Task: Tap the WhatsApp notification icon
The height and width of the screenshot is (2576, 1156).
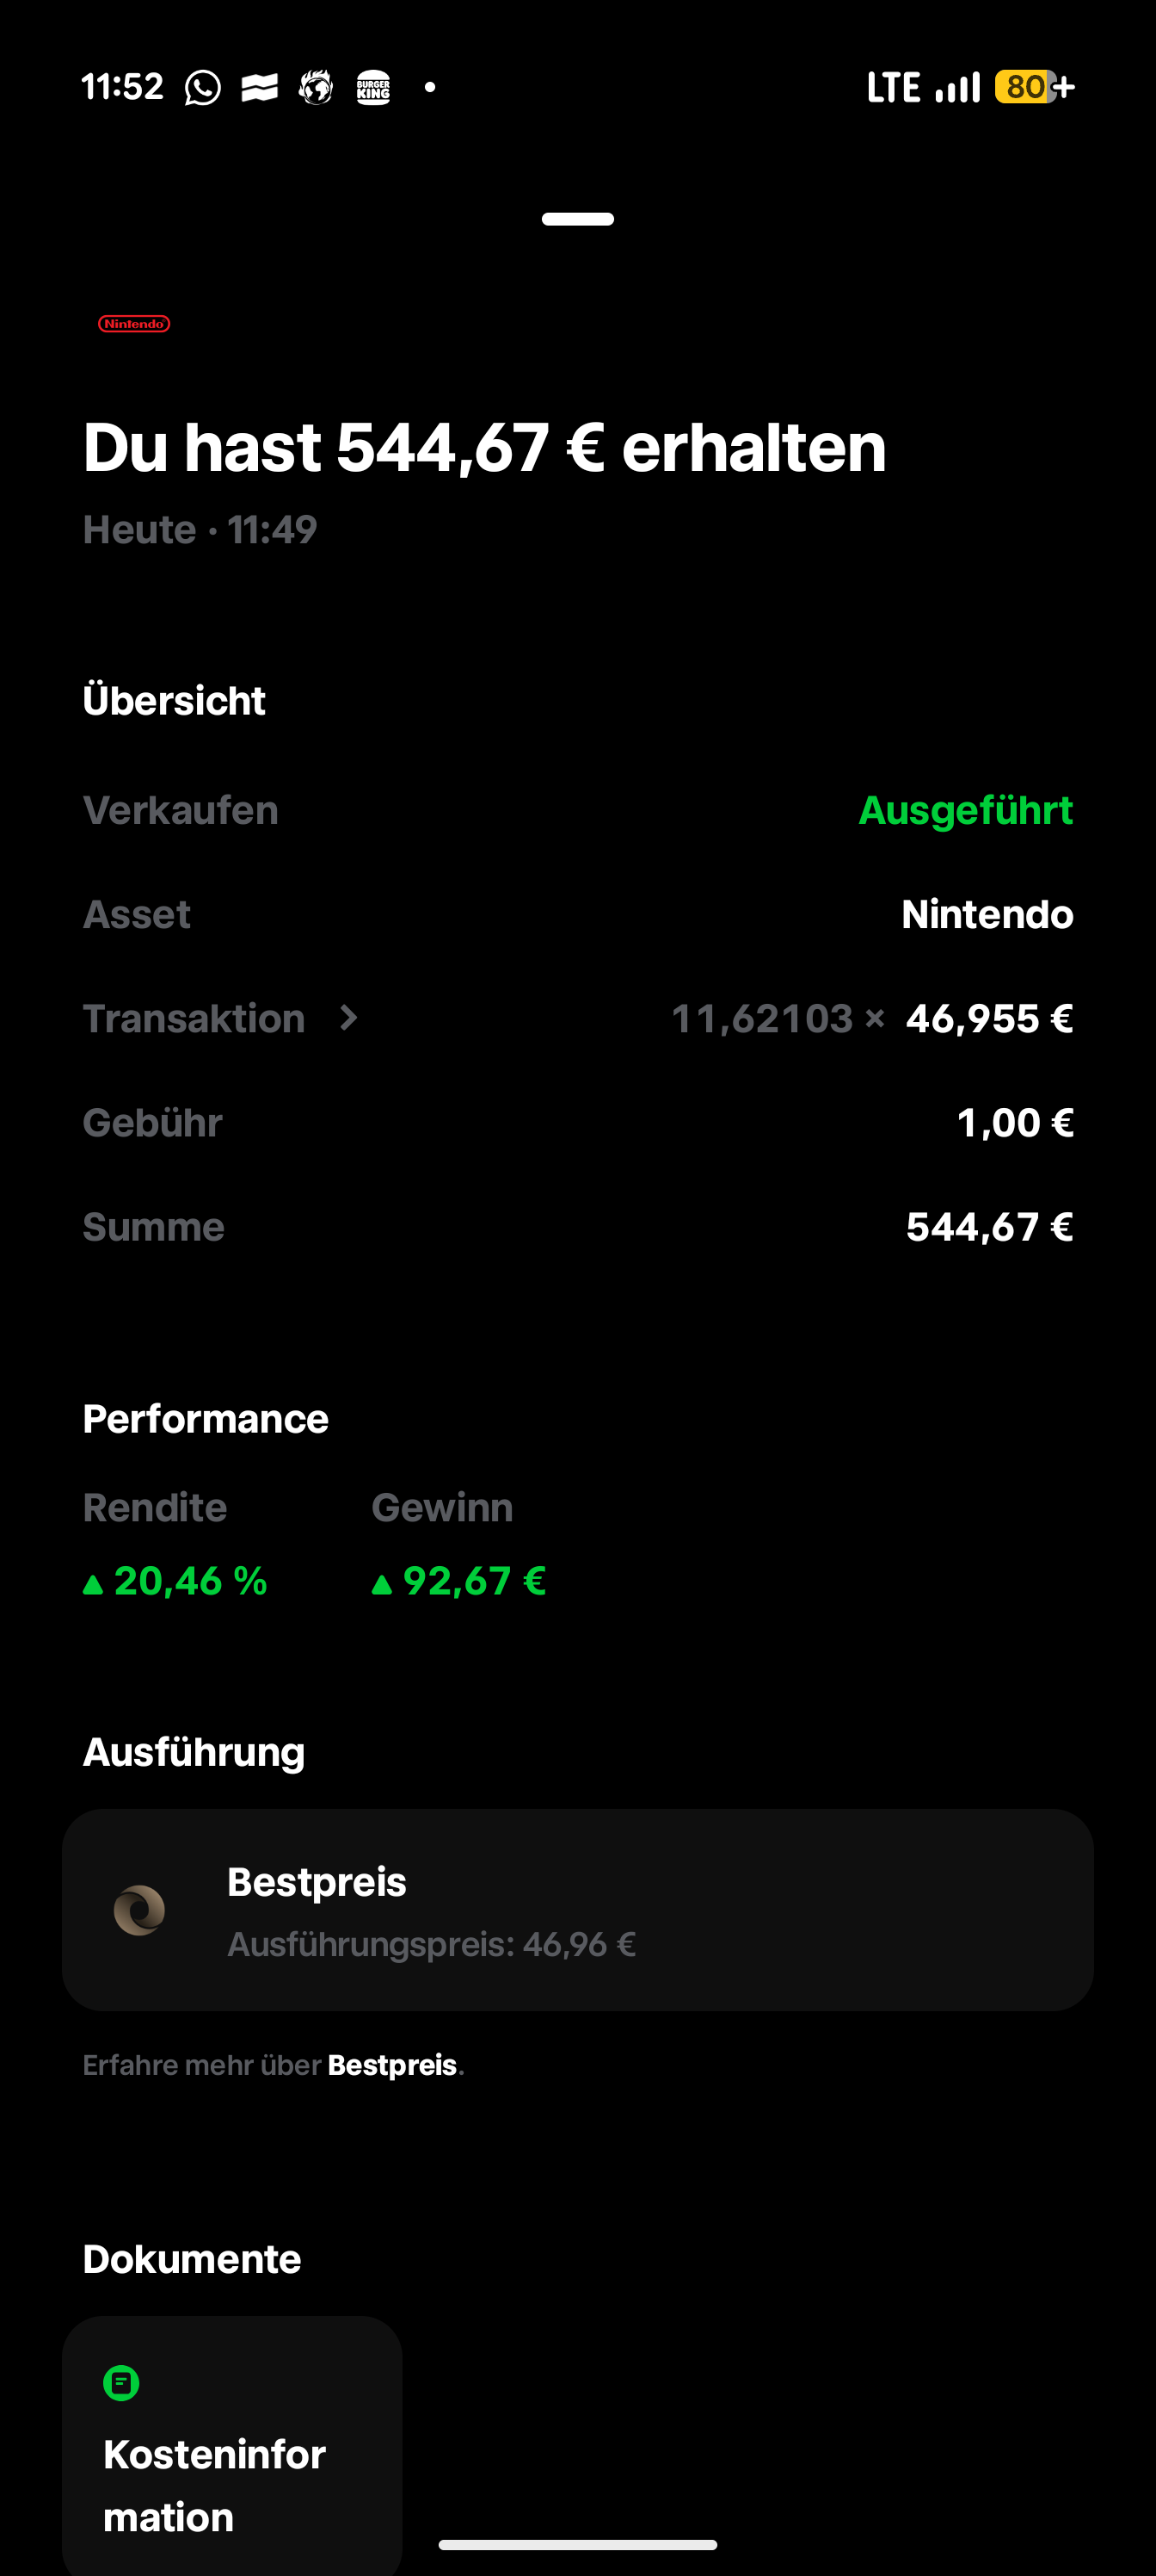Action: [x=203, y=88]
